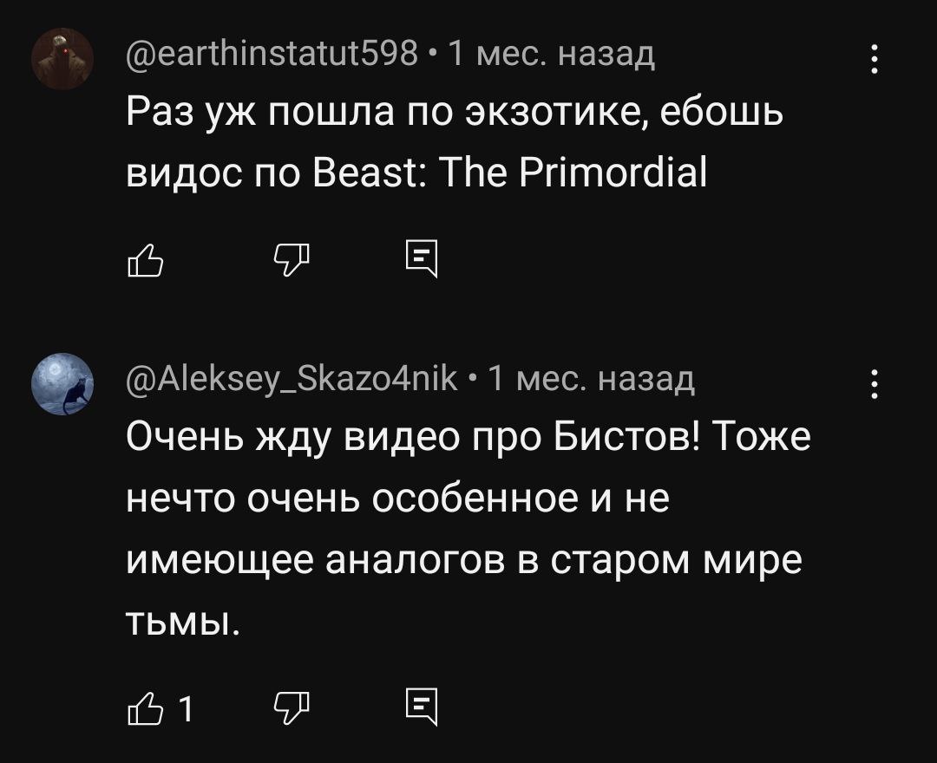
Task: Open three-dot menu for @earthinstatut598 comment
Action: (x=875, y=58)
